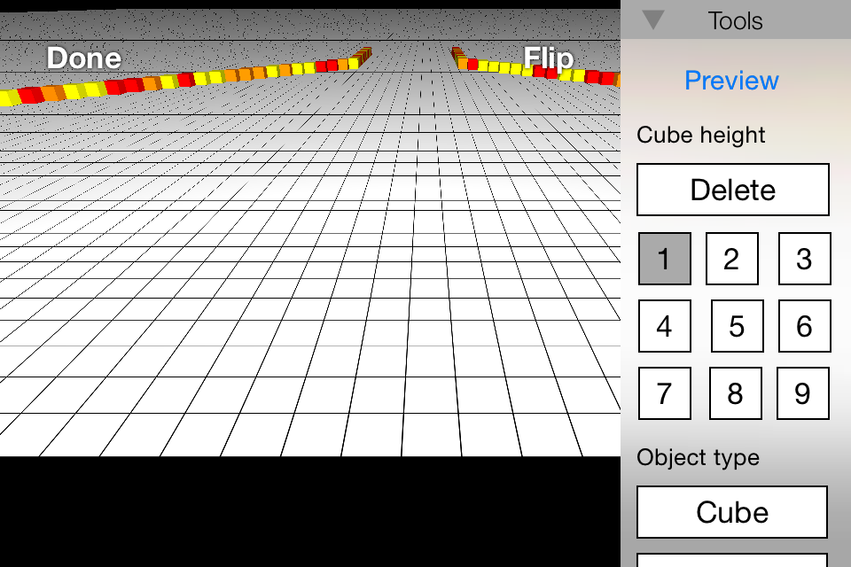Image resolution: width=851 pixels, height=567 pixels.
Task: Click the Cube height label
Action: click(x=700, y=135)
